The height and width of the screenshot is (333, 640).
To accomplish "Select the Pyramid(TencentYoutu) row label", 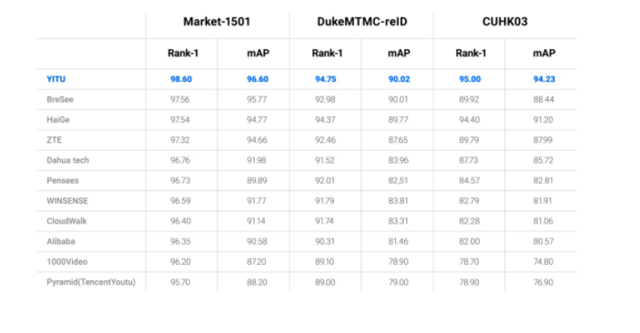I will [x=91, y=282].
